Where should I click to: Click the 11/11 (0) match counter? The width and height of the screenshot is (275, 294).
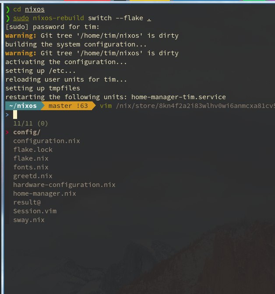(x=31, y=123)
